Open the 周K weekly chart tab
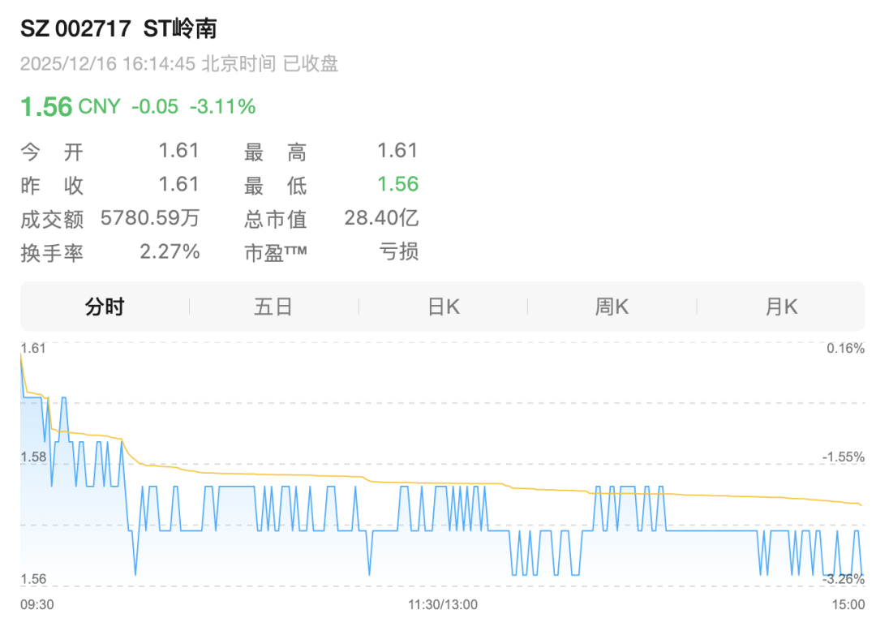This screenshot has height=622, width=876. click(612, 307)
